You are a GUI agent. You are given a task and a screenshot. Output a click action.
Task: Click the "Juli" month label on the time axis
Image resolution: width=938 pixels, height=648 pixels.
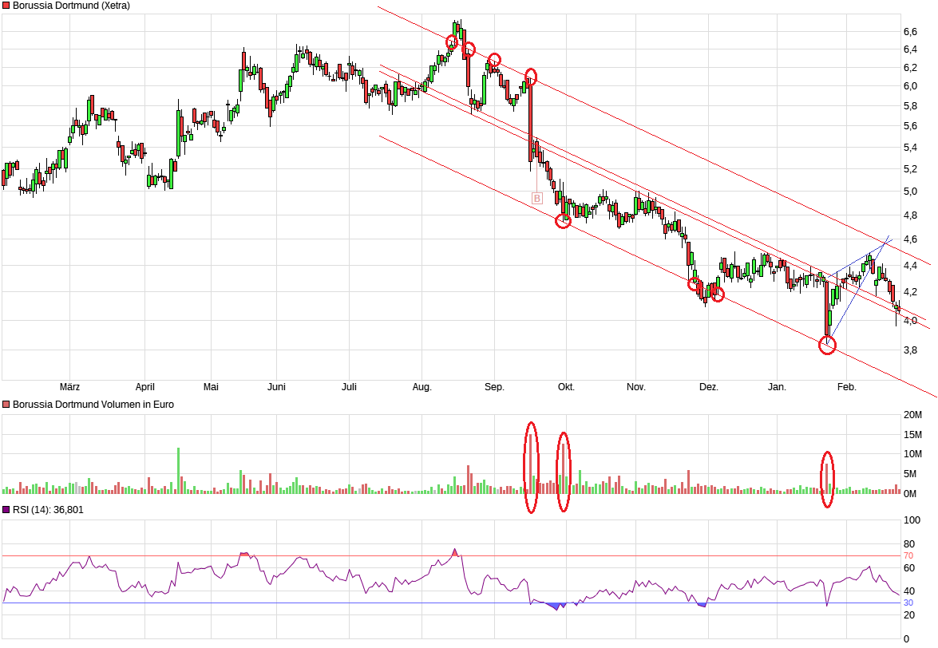coord(350,387)
